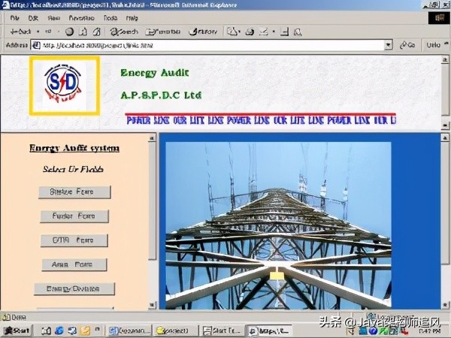The width and height of the screenshot is (451, 338).
Task: Click the Discuss icon in the toolbar
Action: tap(284, 32)
